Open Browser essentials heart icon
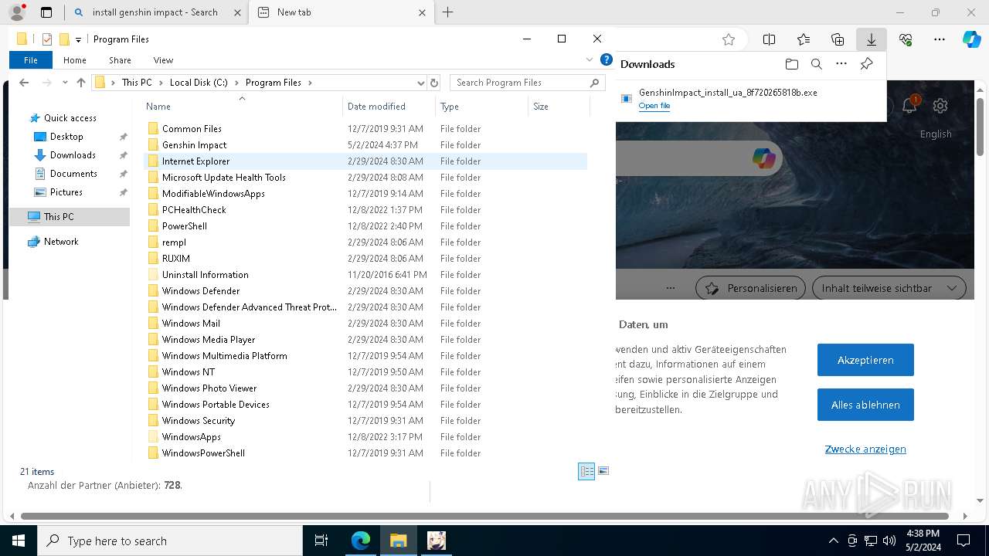 (906, 39)
